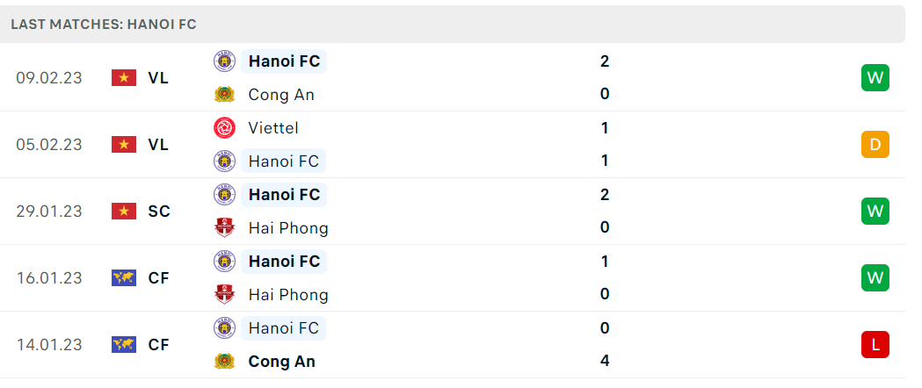Click the Vietnam flag beside the SC label
Viewport: 922px width, 388px height.
point(123,212)
